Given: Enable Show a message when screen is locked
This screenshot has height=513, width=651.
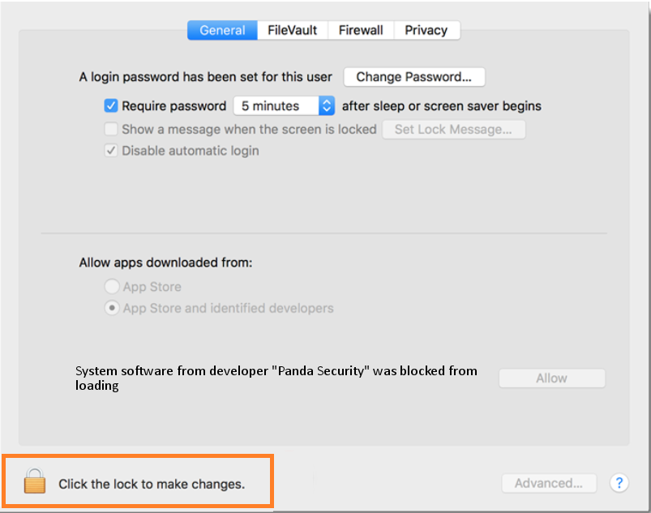Looking at the screenshot, I should click(x=111, y=129).
